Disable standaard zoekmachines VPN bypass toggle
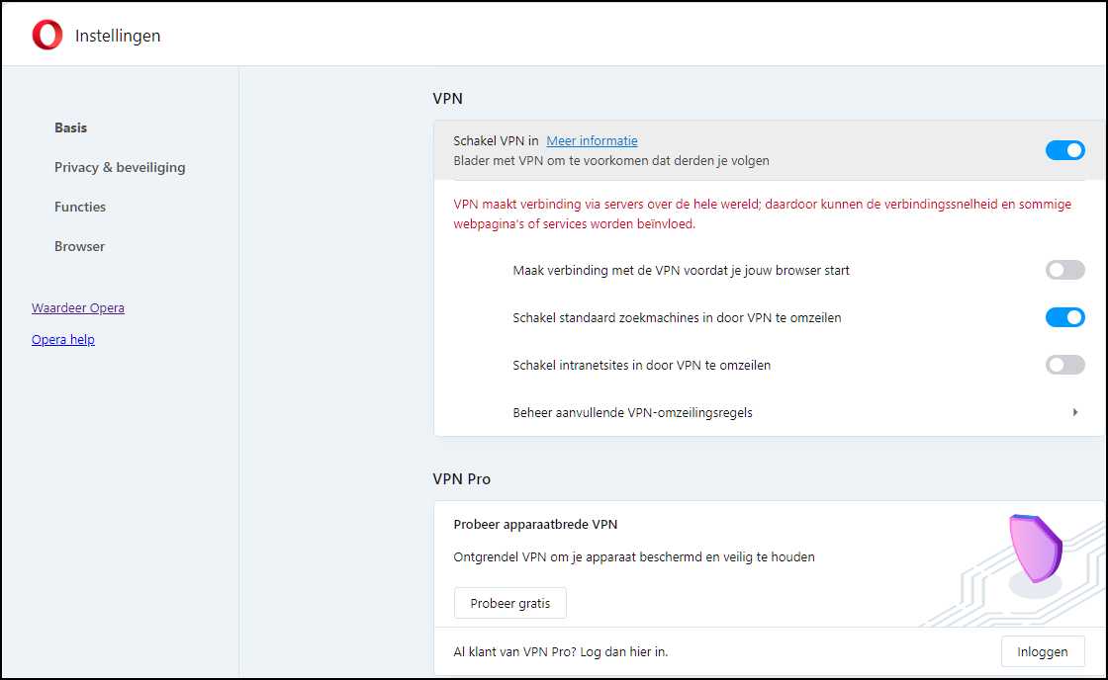 click(1064, 317)
